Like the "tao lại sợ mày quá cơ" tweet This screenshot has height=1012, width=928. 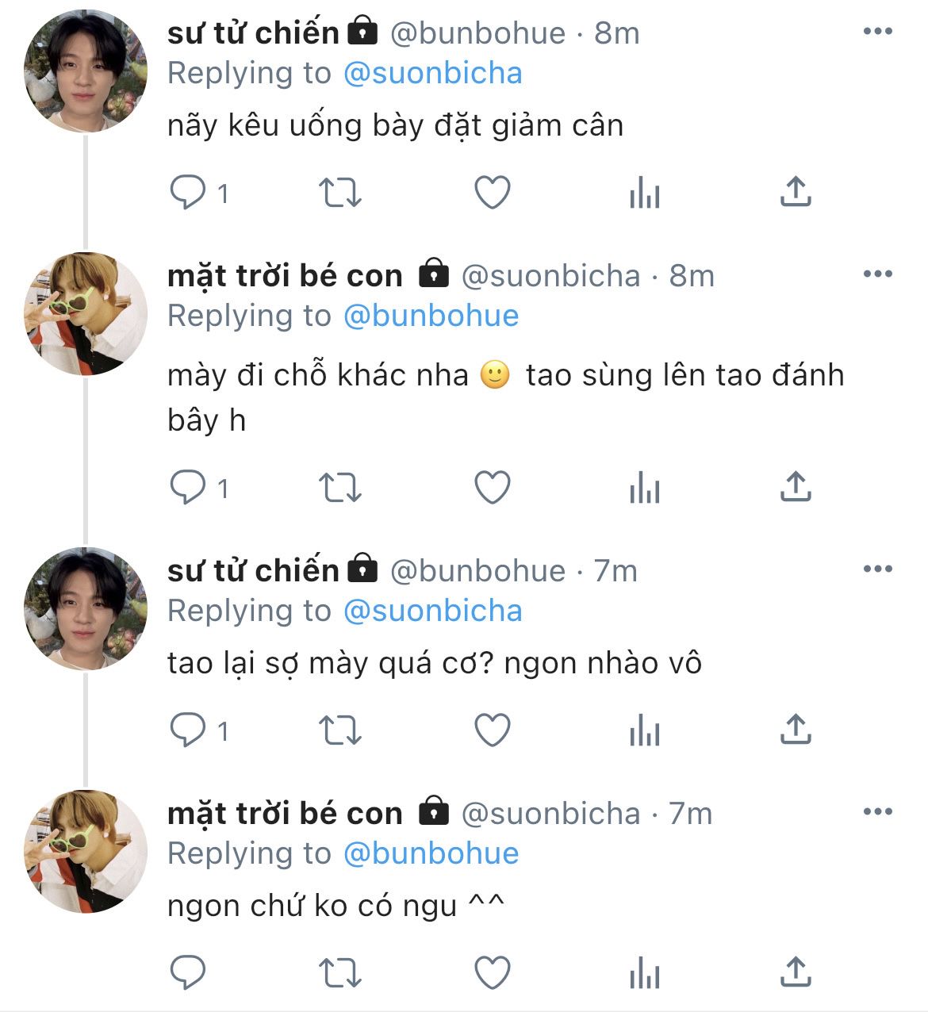[x=492, y=730]
